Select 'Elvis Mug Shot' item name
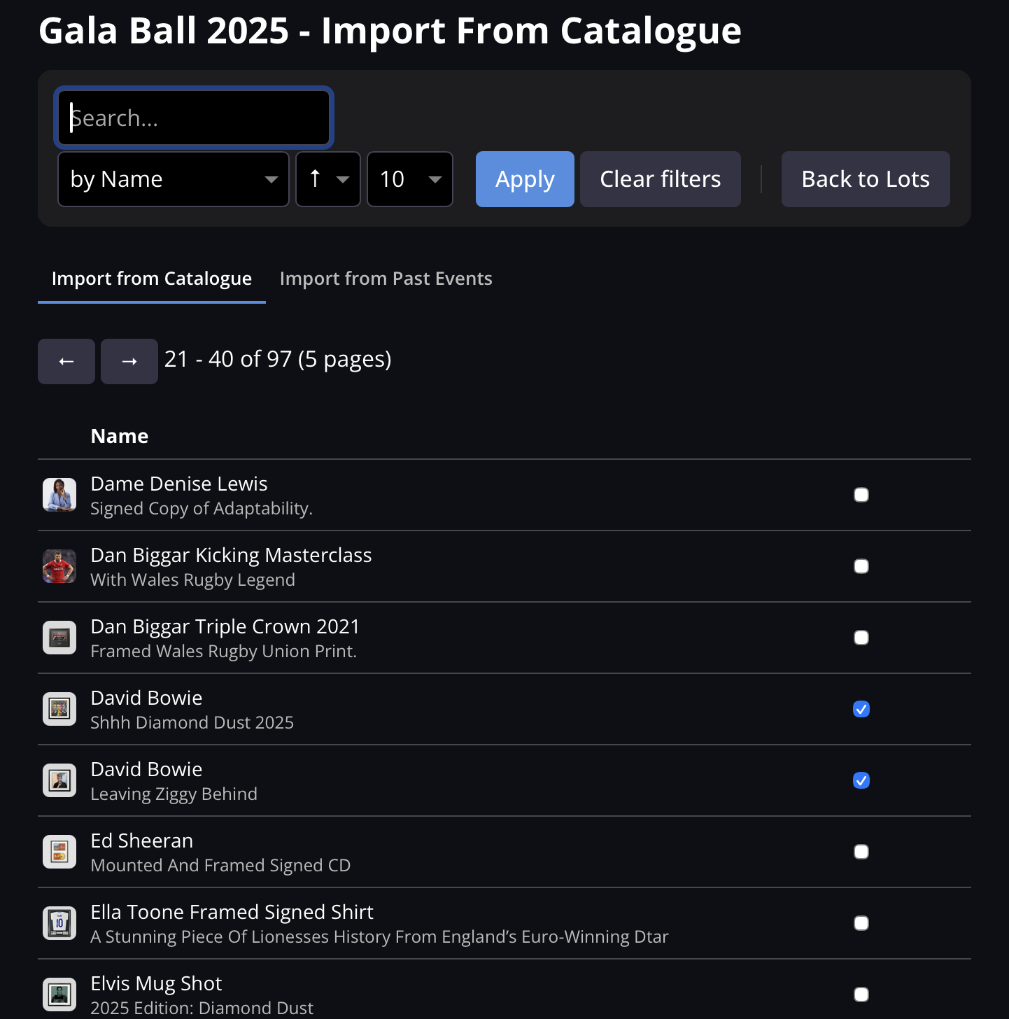Screen dimensions: 1009x1019 pyautogui.click(x=157, y=983)
